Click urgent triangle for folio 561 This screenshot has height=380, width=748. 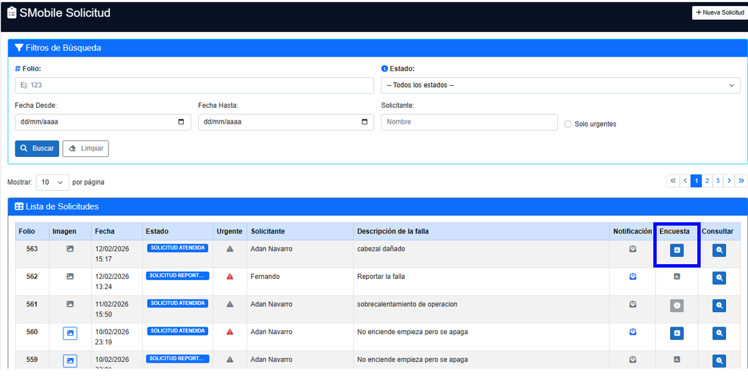click(x=230, y=304)
